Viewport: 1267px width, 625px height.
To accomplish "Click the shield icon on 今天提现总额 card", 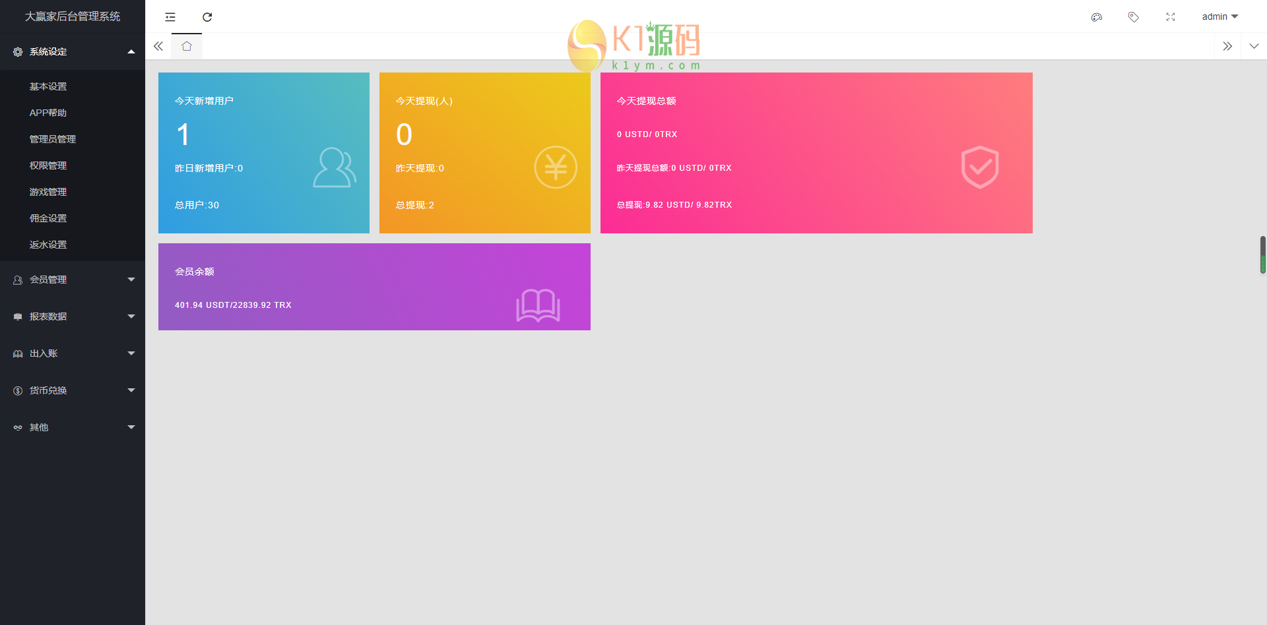I will 980,167.
